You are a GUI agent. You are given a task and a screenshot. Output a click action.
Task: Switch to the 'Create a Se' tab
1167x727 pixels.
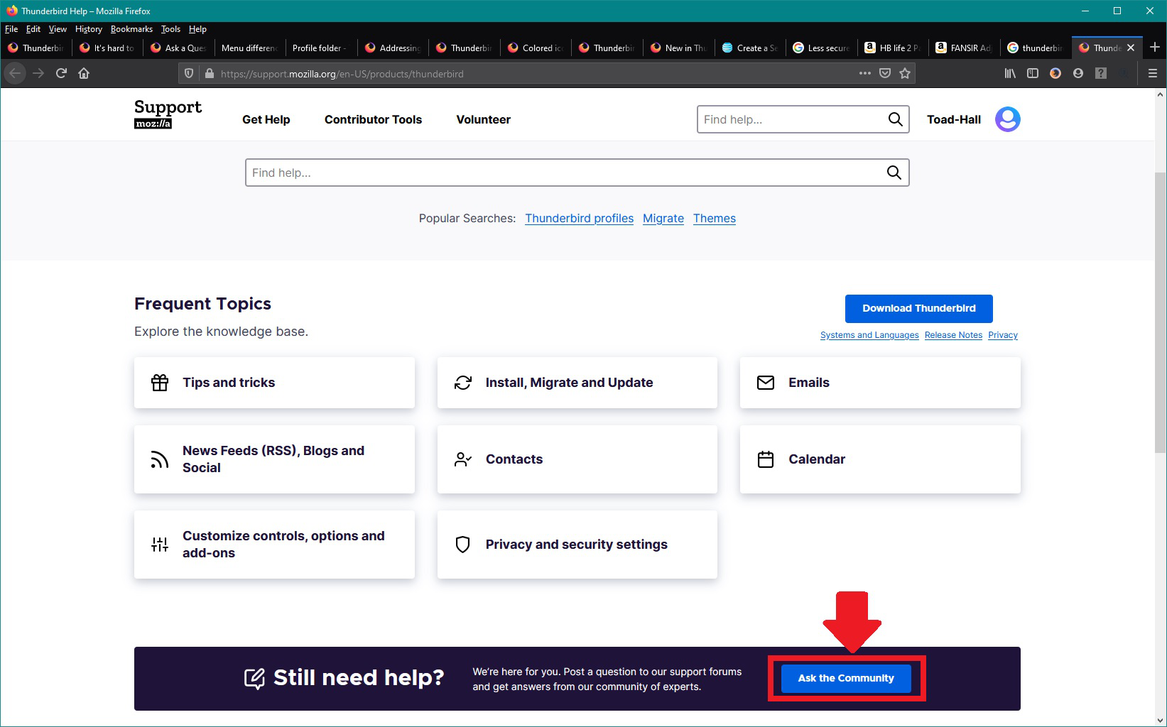pos(750,48)
